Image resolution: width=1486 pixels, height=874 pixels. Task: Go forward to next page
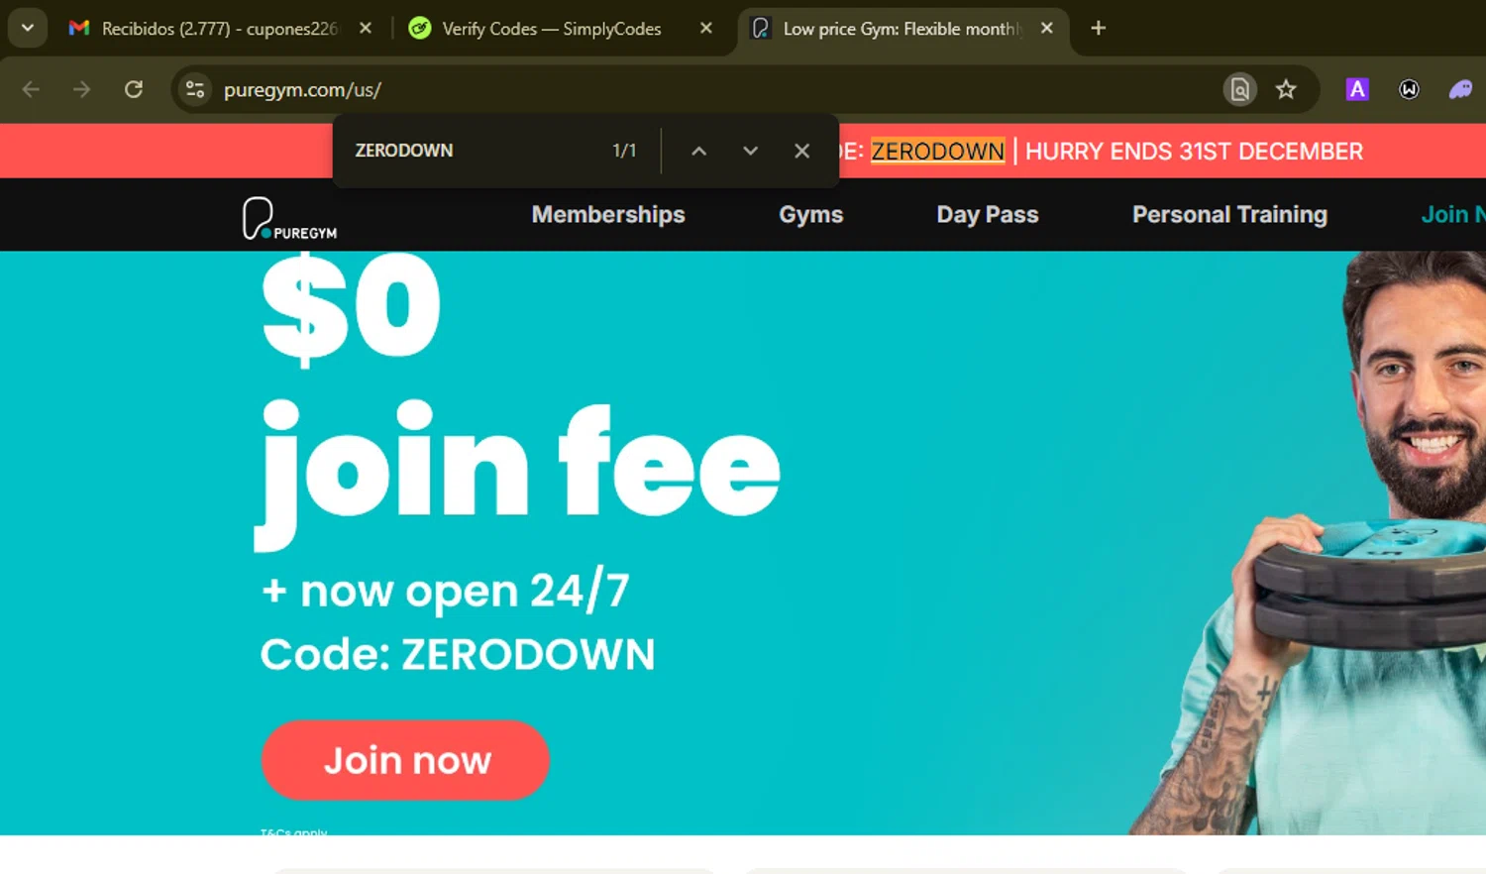pyautogui.click(x=82, y=90)
